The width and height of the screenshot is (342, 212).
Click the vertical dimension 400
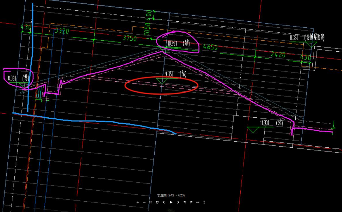pyautogui.click(x=149, y=15)
